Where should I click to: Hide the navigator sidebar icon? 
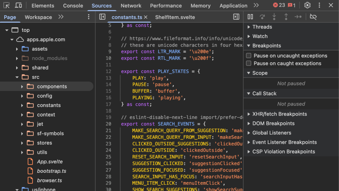point(102,17)
